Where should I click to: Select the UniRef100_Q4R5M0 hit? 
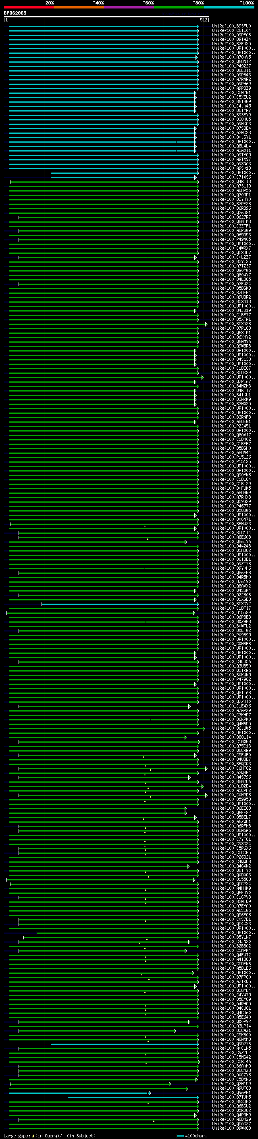tap(231, 577)
